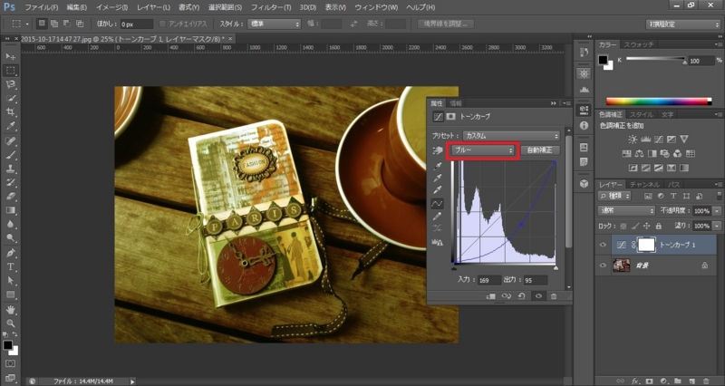Select the Brush tool
Image resolution: width=725 pixels, height=386 pixels.
(11, 154)
